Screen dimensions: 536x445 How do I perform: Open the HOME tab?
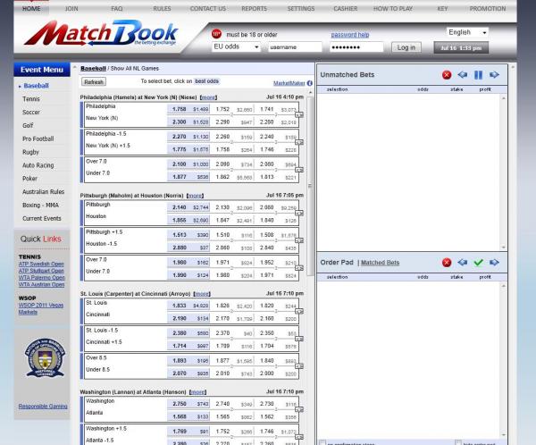click(x=31, y=9)
